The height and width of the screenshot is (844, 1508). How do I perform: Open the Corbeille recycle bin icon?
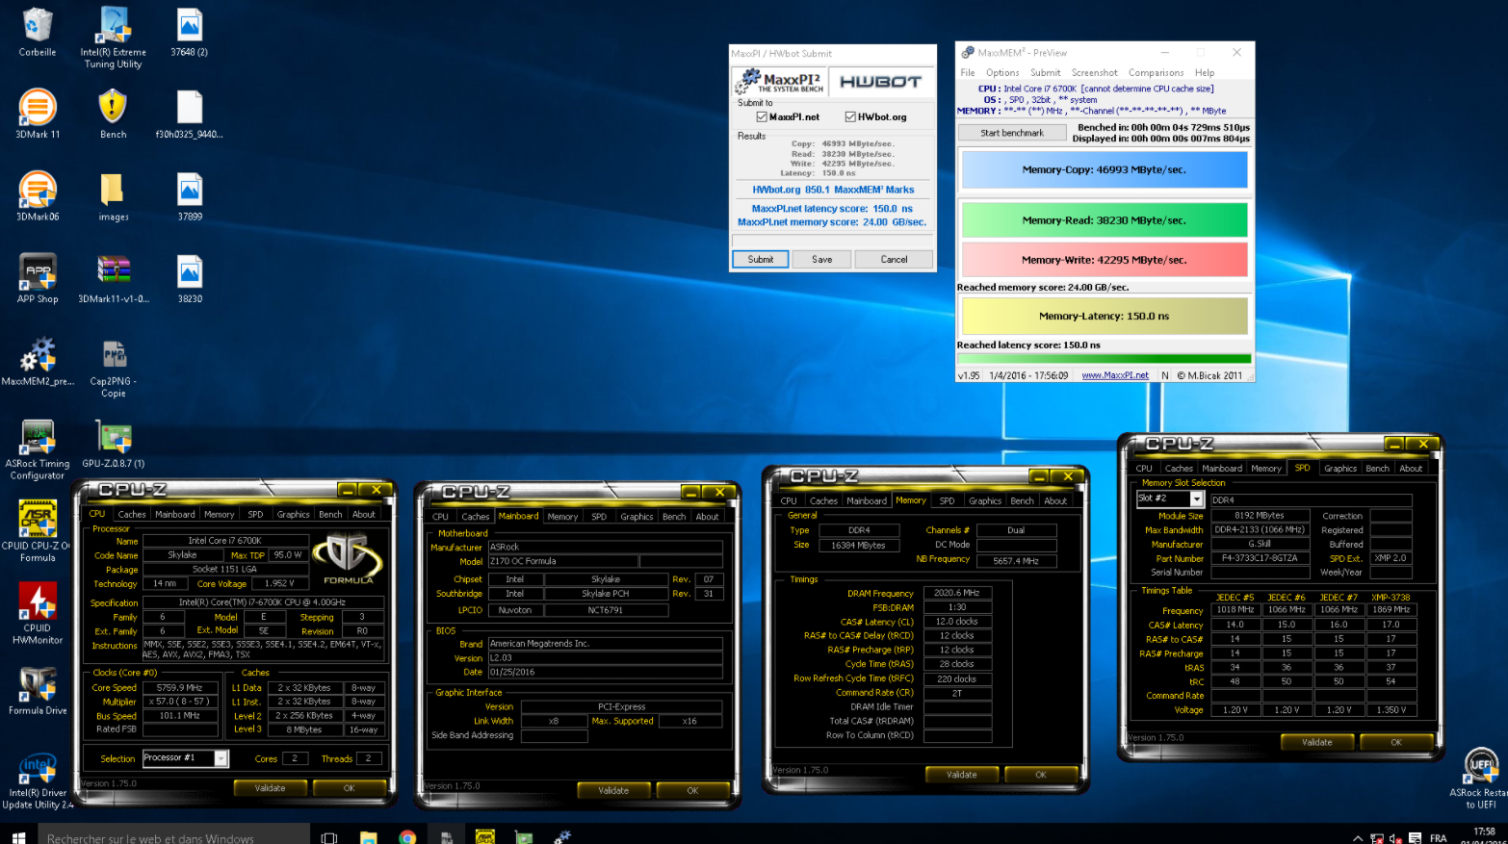37,32
